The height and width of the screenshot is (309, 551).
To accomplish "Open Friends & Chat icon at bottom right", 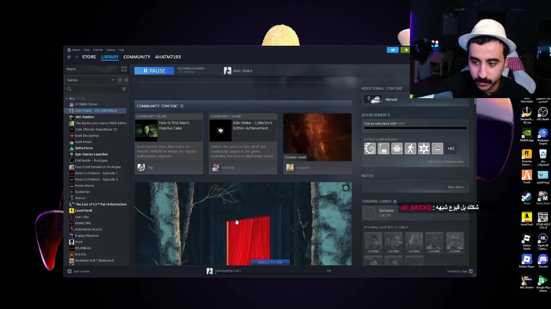I will pos(471,271).
